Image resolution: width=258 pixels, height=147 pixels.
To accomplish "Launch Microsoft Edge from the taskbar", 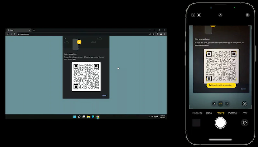I will pyautogui.click(x=93, y=117).
